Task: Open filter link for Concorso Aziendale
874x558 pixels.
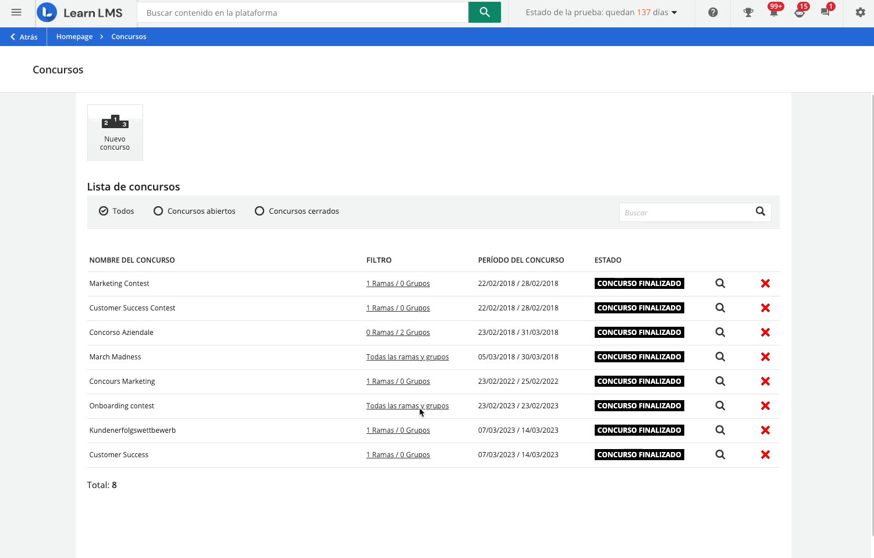Action: pyautogui.click(x=397, y=333)
